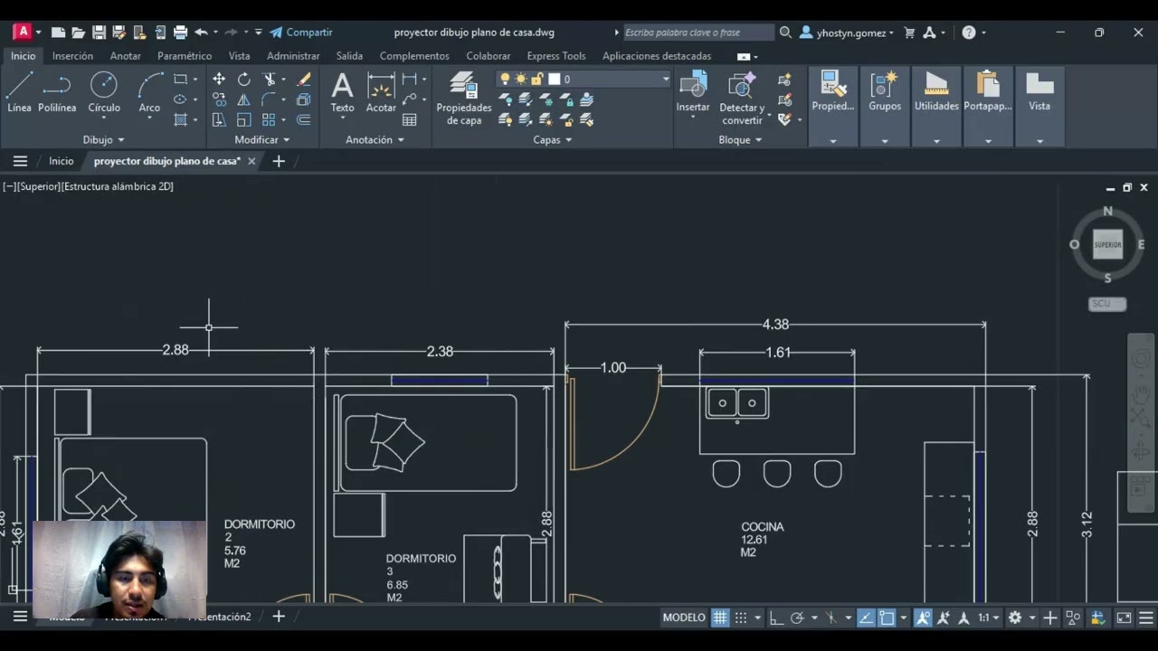Toggle polar tracking in status bar
The image size is (1158, 651).
click(x=797, y=618)
